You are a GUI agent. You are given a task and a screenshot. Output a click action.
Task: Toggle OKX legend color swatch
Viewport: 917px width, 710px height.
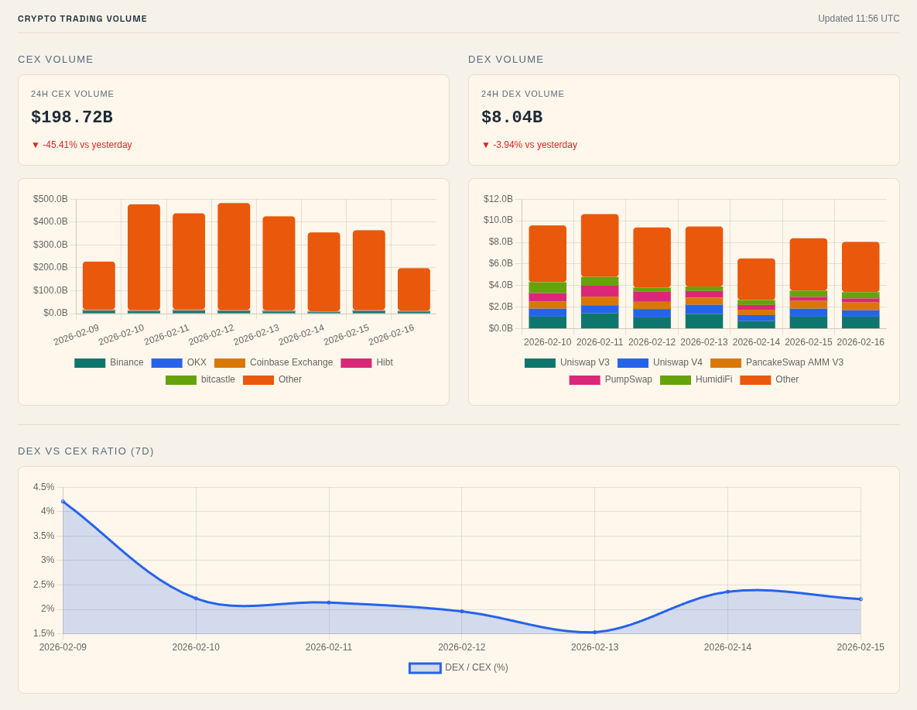pyautogui.click(x=166, y=363)
